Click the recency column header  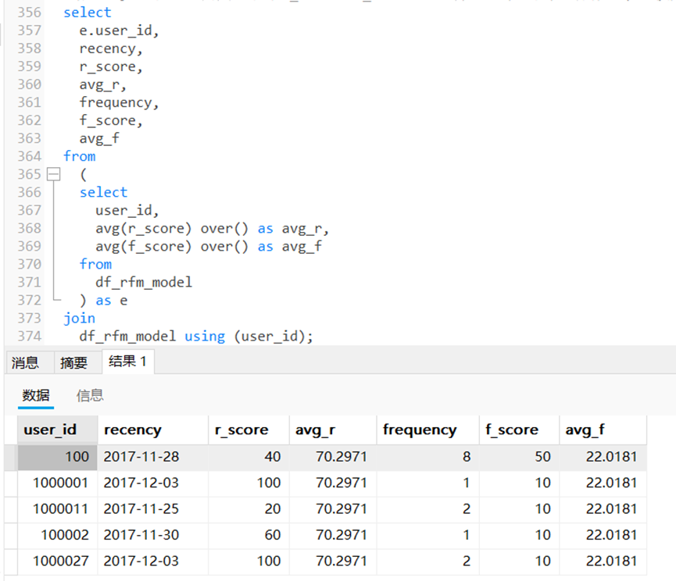coord(152,430)
